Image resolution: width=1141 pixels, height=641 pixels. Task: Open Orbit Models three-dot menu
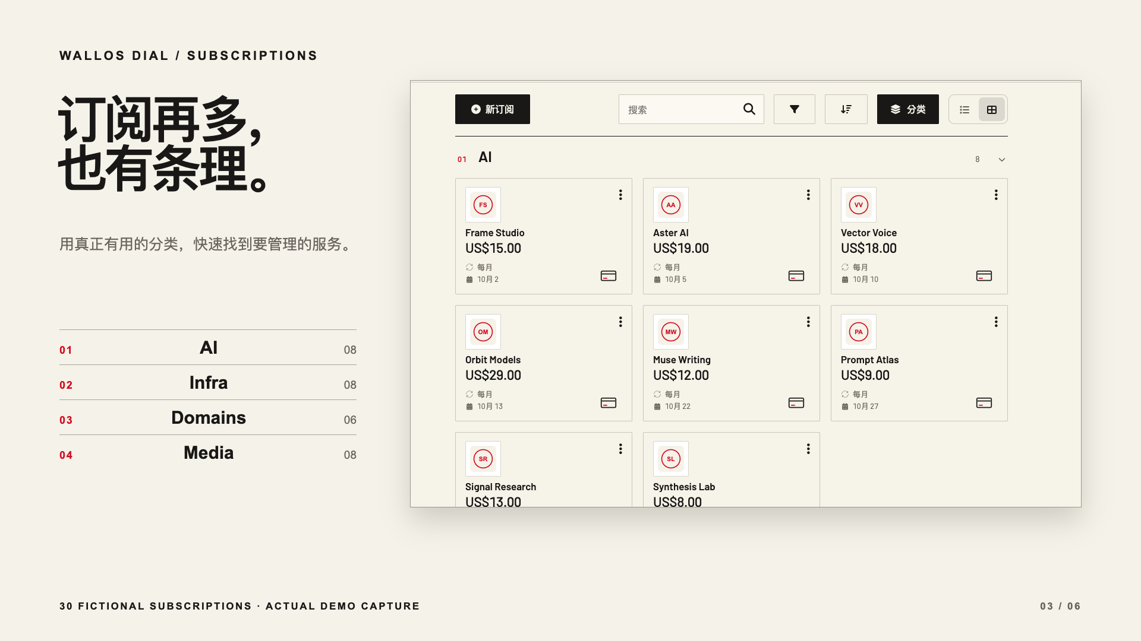coord(620,322)
